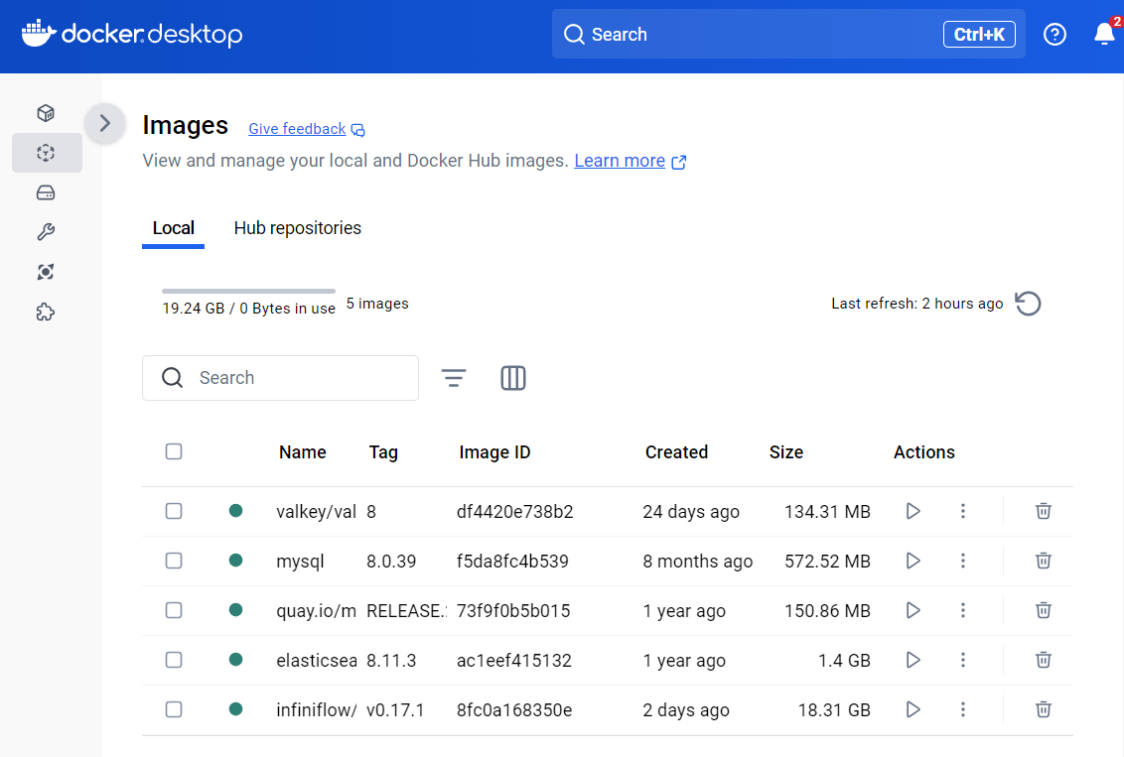Run the quay.io image
The width and height of the screenshot is (1124, 757).
[x=913, y=610]
